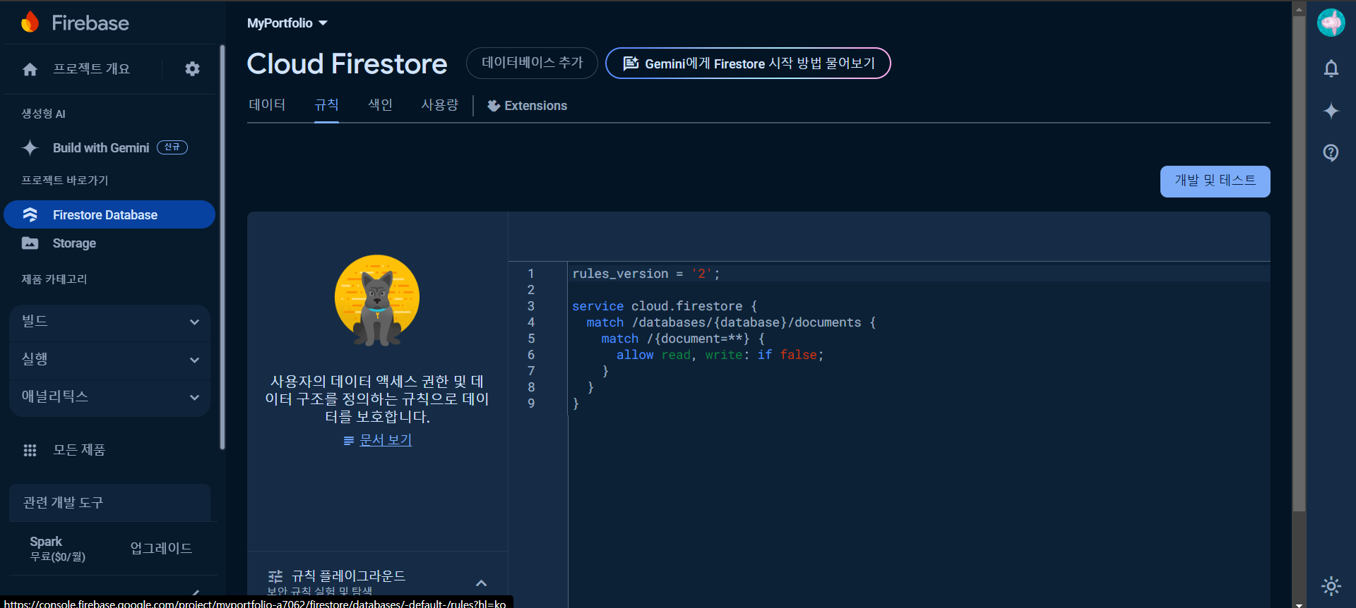
Task: Toggle theme with sun icon
Action: pos(1331,585)
